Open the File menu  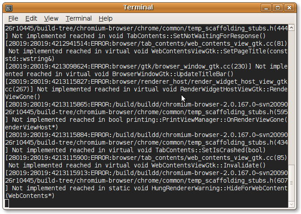tap(13, 18)
